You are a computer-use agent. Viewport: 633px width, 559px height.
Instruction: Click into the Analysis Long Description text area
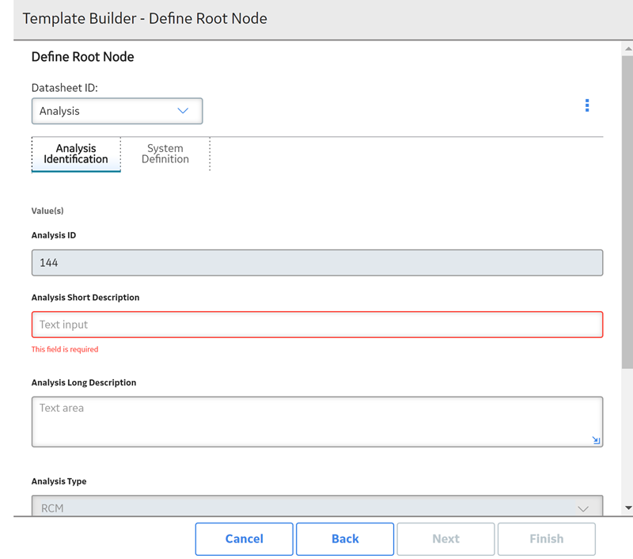tap(317, 422)
